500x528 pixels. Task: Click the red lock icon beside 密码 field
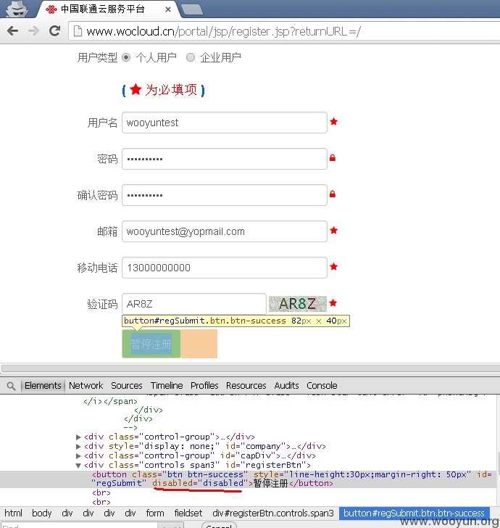click(x=333, y=157)
